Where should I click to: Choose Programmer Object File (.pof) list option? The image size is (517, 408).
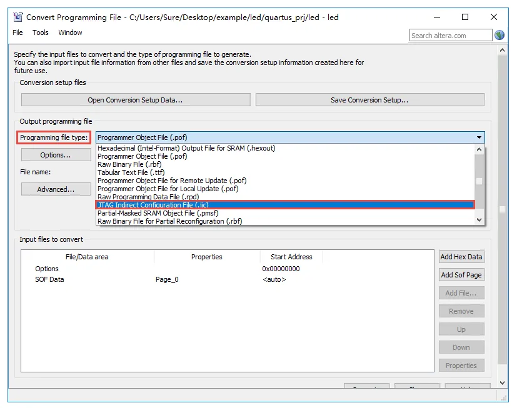pyautogui.click(x=286, y=156)
